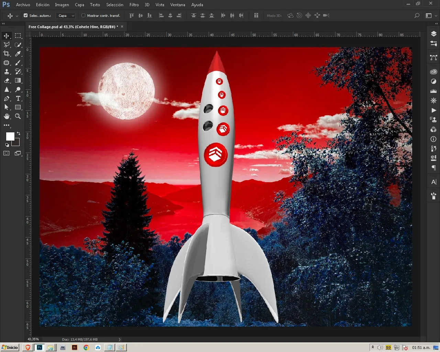This screenshot has height=352, width=440.
Task: Select the Rectangle shape tool
Action: tap(18, 107)
